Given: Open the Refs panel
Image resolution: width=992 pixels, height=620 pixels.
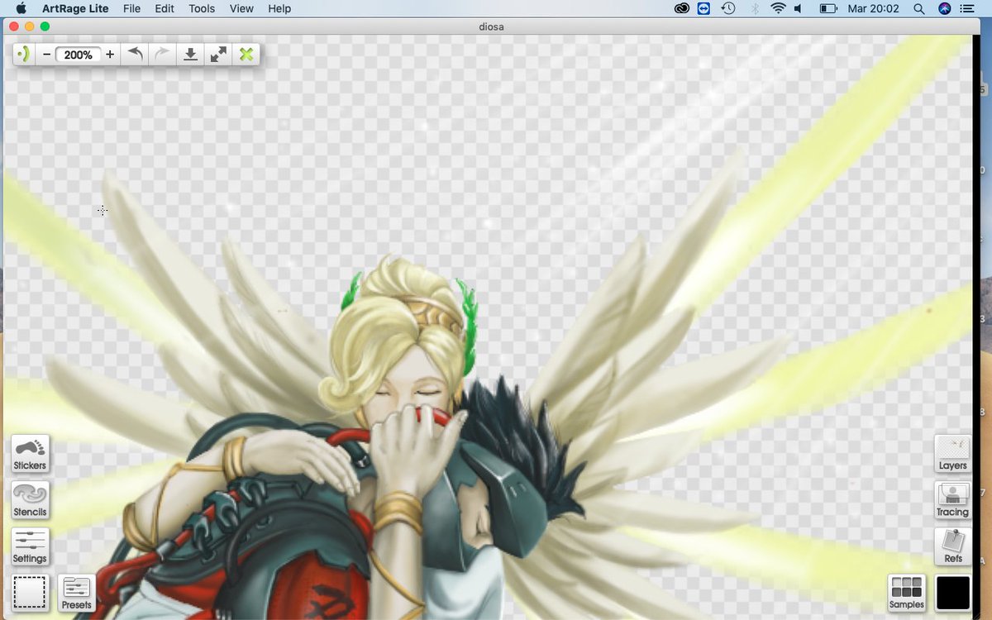Looking at the screenshot, I should point(952,546).
